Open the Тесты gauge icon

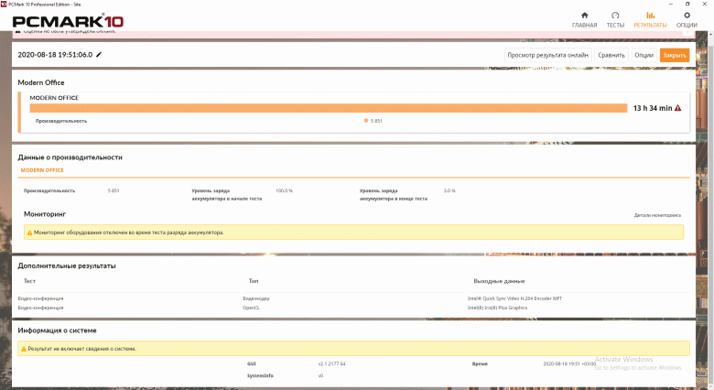[x=615, y=16]
